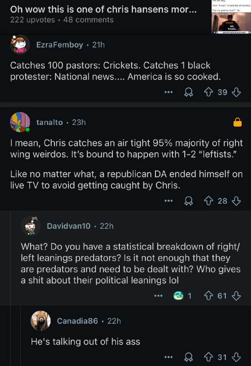Open more options on EzraFemboy's comment
Viewport: 251px width, 366px height.
pos(168,92)
